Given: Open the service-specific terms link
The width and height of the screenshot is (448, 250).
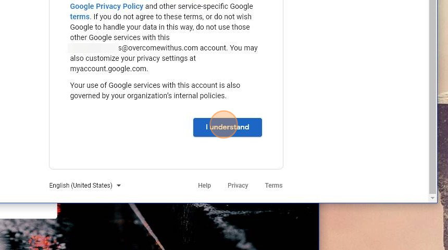Looking at the screenshot, I should pos(80,17).
